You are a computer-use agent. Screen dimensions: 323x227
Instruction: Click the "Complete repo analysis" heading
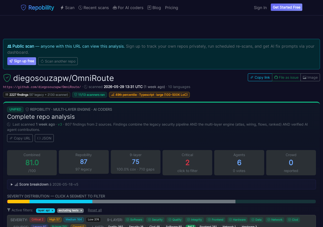pos(41,117)
